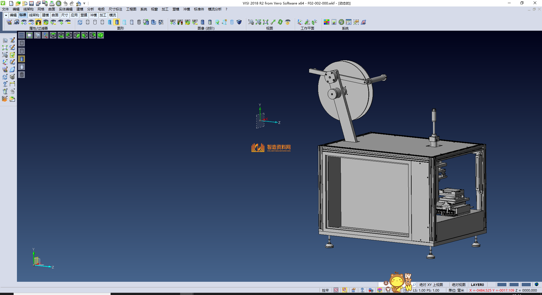Toggle the 拴牢 snap lock in status bar
Image resolution: width=542 pixels, height=295 pixels.
(325, 290)
